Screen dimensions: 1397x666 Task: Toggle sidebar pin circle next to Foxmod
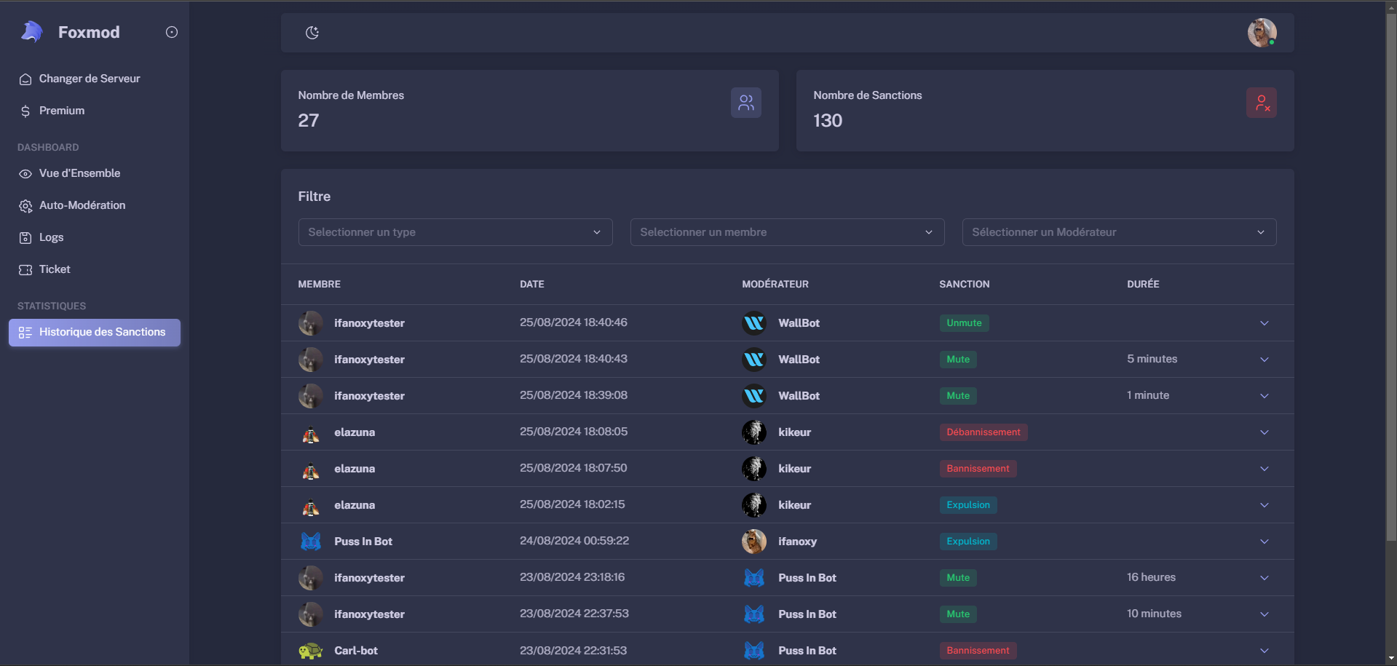172,32
